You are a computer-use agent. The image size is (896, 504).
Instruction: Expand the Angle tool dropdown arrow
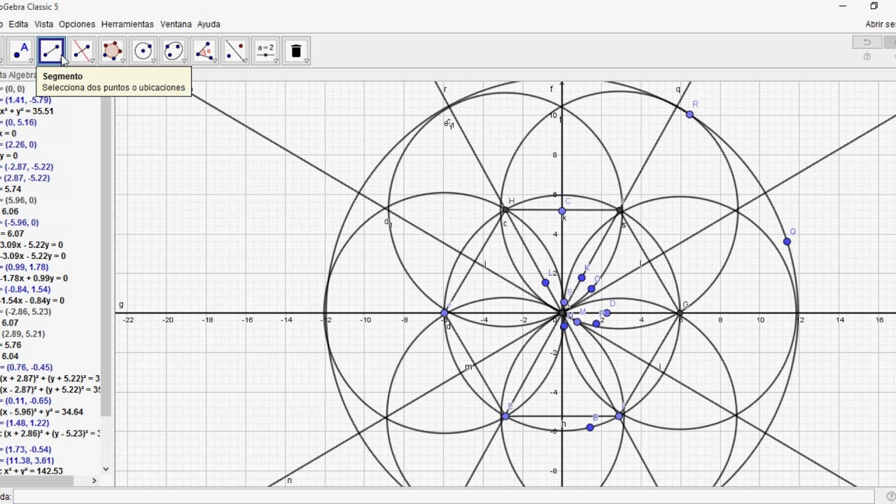[x=214, y=61]
